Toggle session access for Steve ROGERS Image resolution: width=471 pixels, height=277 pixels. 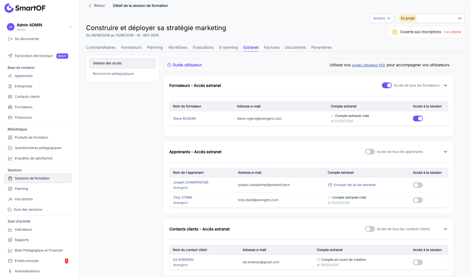point(418,119)
